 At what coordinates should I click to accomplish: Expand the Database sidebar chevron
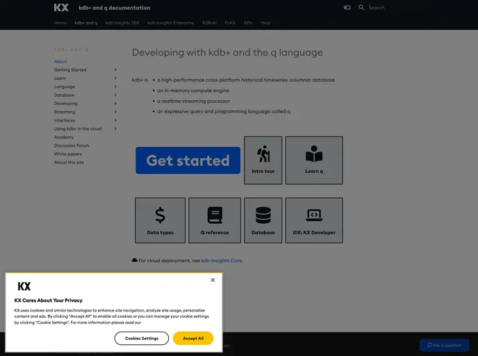tap(115, 95)
